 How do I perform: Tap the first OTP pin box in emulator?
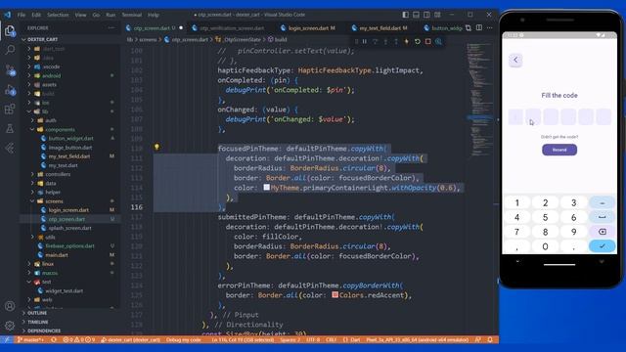[515, 117]
